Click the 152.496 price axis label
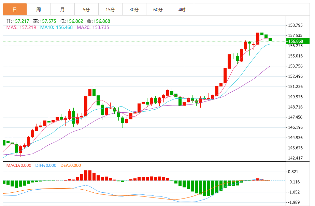The image size is (315, 206). (295, 76)
